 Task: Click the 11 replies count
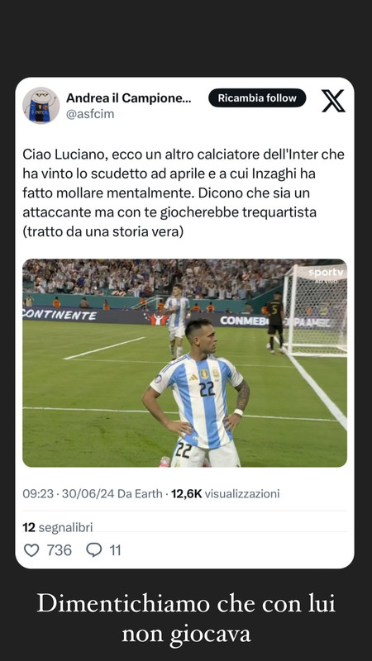click(115, 550)
